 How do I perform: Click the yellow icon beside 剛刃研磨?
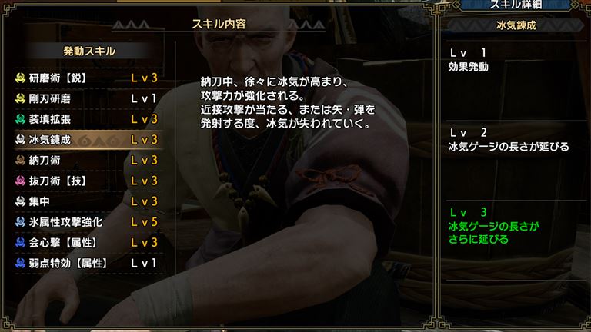click(x=20, y=98)
